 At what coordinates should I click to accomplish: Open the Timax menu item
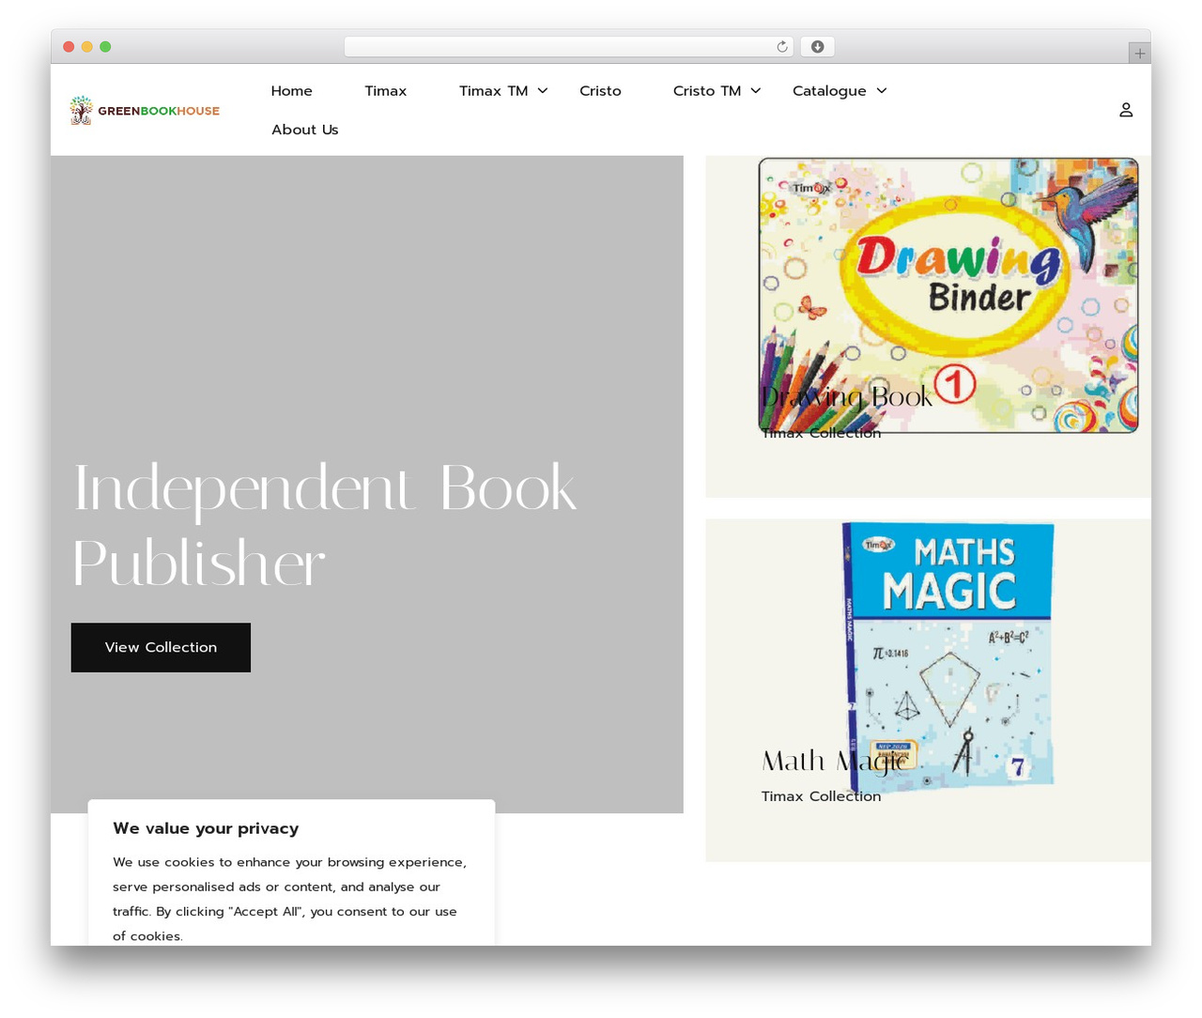coord(386,91)
